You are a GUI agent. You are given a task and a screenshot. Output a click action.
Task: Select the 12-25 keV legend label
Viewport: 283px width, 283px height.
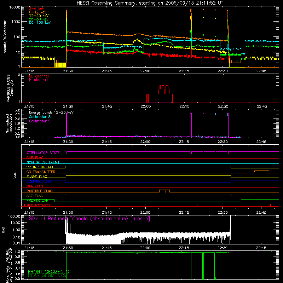[x=39, y=16]
